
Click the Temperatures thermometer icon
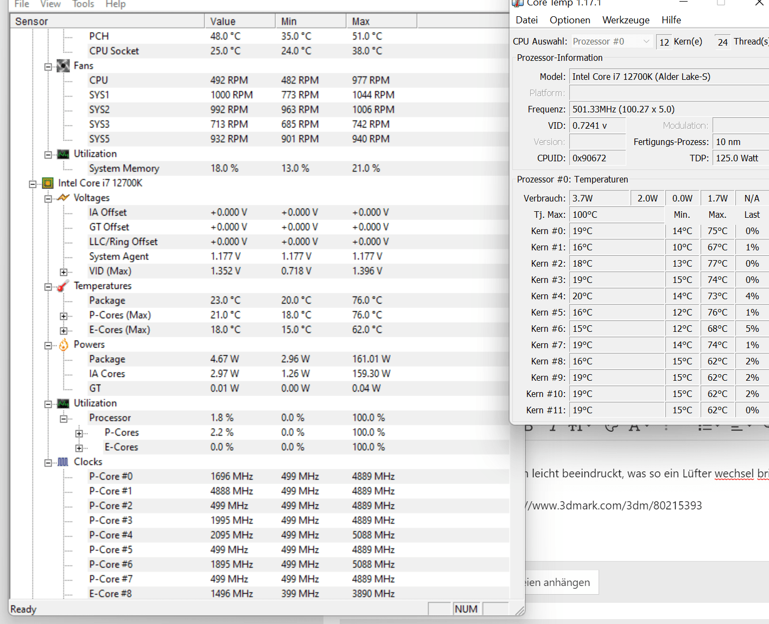tap(63, 286)
